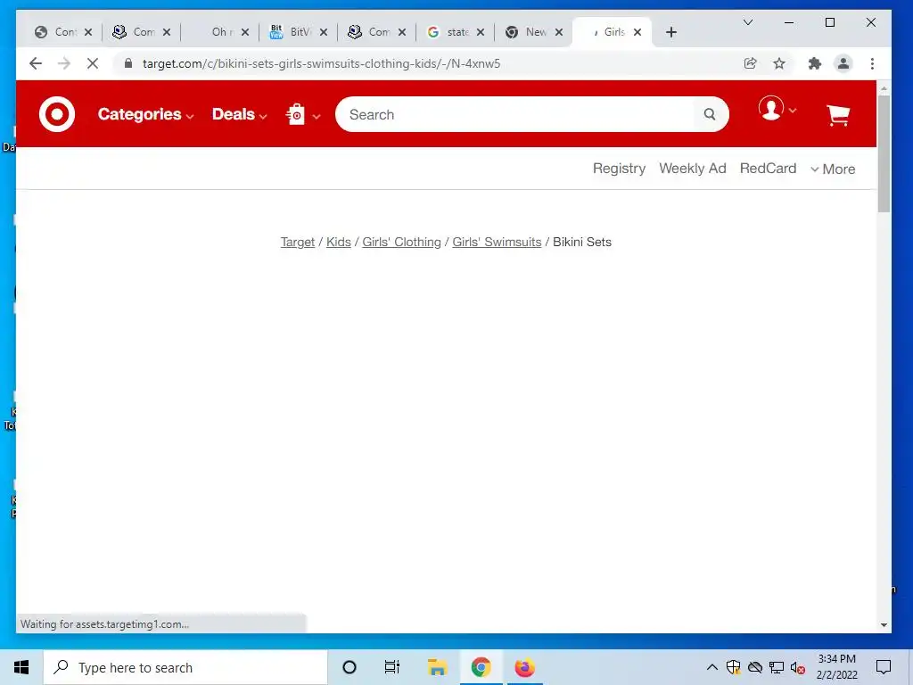Open the Windows Start menu

coord(21,667)
